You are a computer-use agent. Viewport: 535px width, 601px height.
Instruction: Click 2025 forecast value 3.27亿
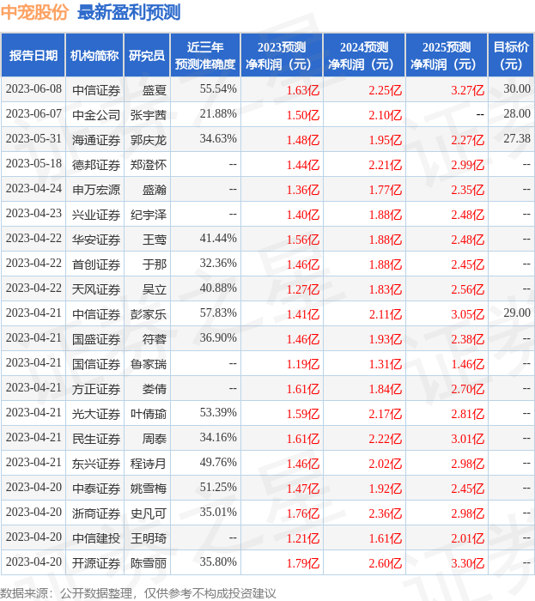(x=467, y=90)
